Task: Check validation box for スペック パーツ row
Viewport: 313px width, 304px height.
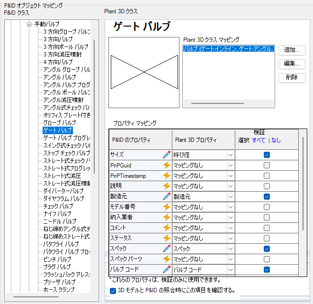Action: [x=267, y=259]
